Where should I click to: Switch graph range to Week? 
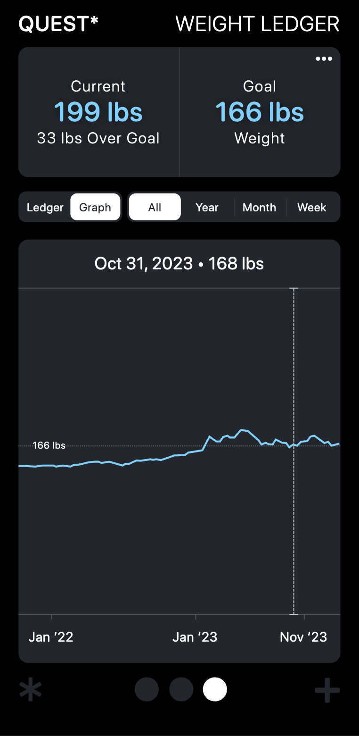click(x=312, y=208)
